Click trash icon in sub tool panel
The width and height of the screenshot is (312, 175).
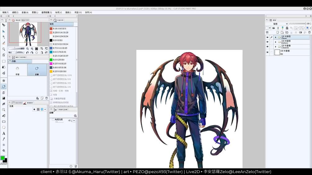click(x=46, y=98)
